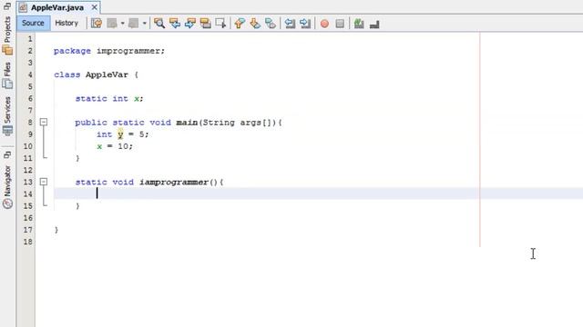Toggle Highlight Search icon
583x327 pixels.
(x=205, y=24)
